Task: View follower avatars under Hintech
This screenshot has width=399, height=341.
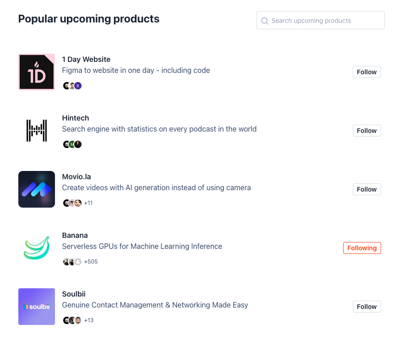Action: click(x=72, y=144)
